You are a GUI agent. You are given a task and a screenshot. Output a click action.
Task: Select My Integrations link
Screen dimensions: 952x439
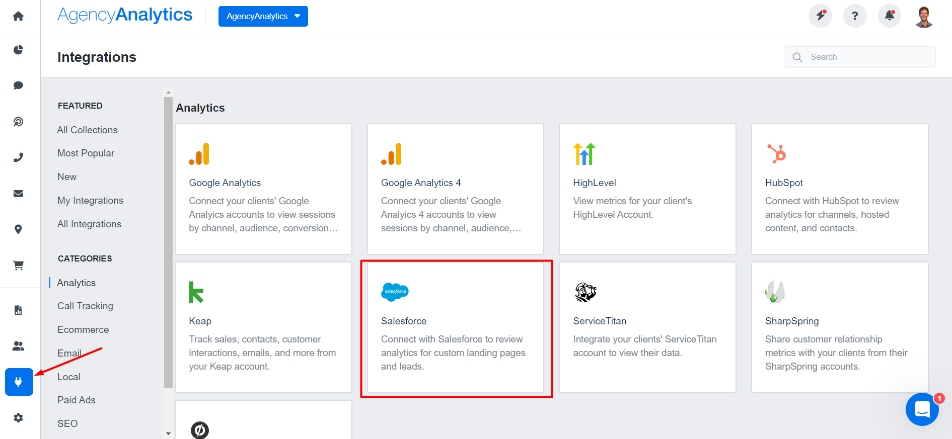(x=90, y=201)
